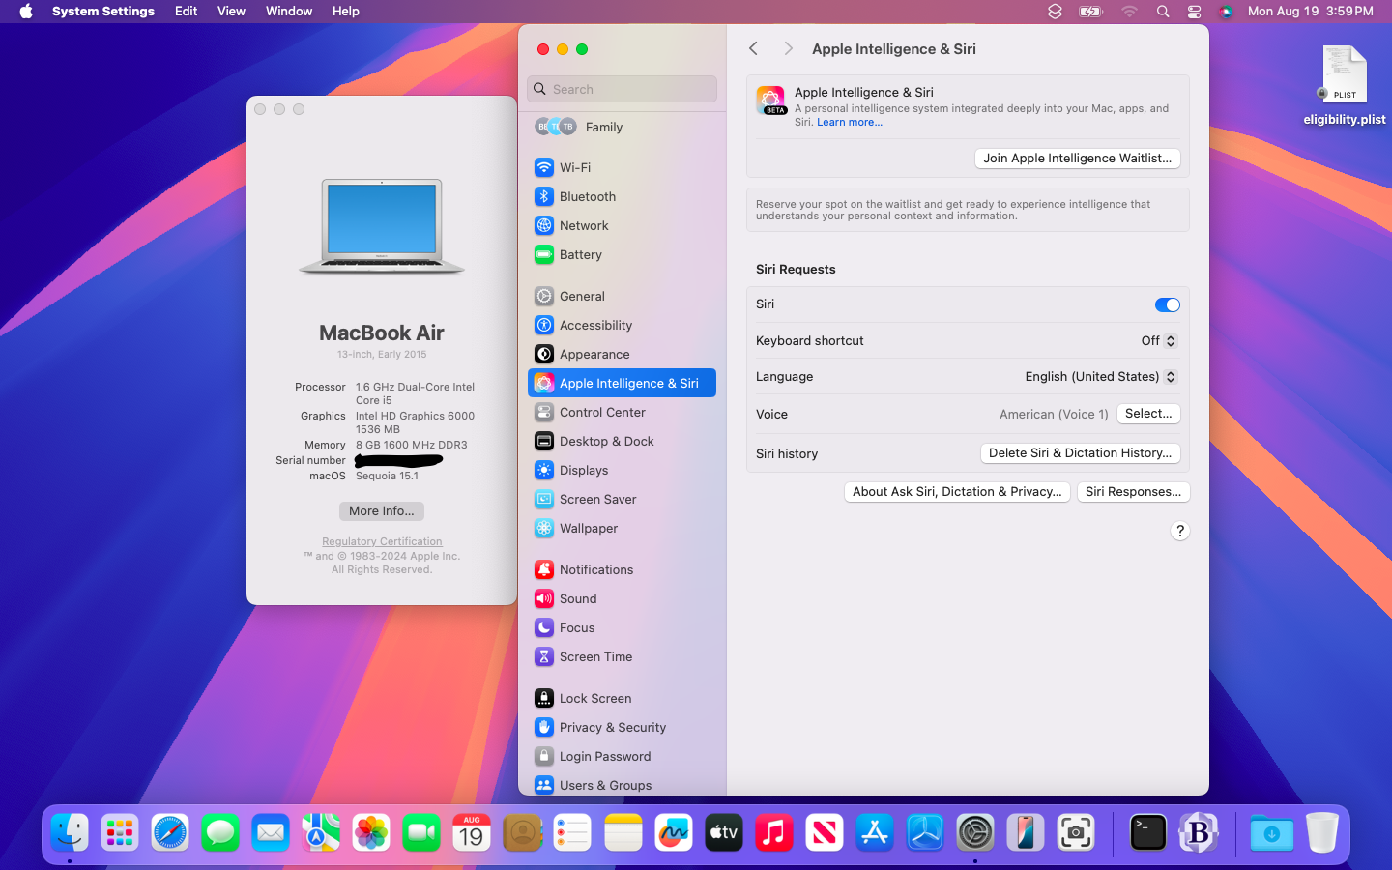Image resolution: width=1392 pixels, height=870 pixels.
Task: Open the View menu
Action: (x=231, y=11)
